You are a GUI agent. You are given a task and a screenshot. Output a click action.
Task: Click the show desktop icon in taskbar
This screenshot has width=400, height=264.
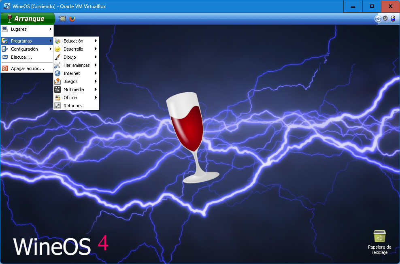[x=62, y=18]
